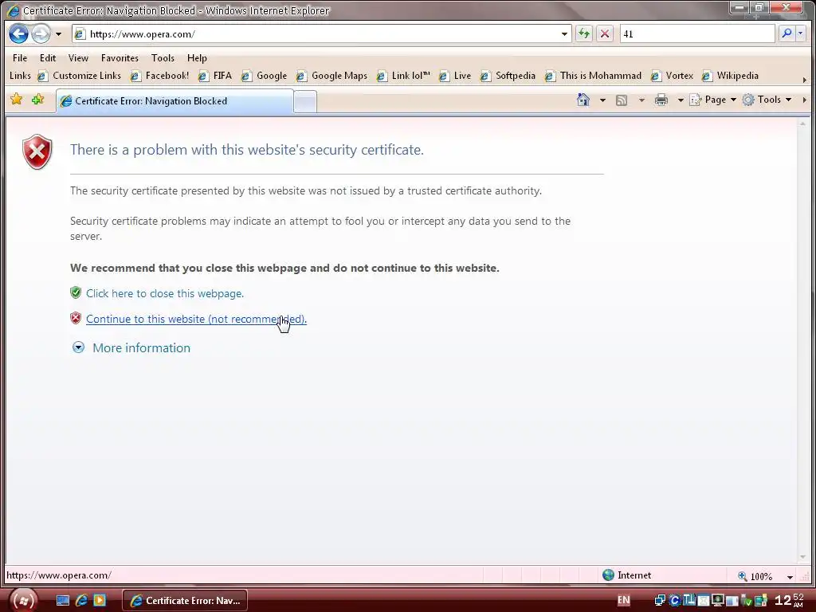This screenshot has width=816, height=612.
Task: Open the Tools gear command bar menu
Action: point(767,100)
